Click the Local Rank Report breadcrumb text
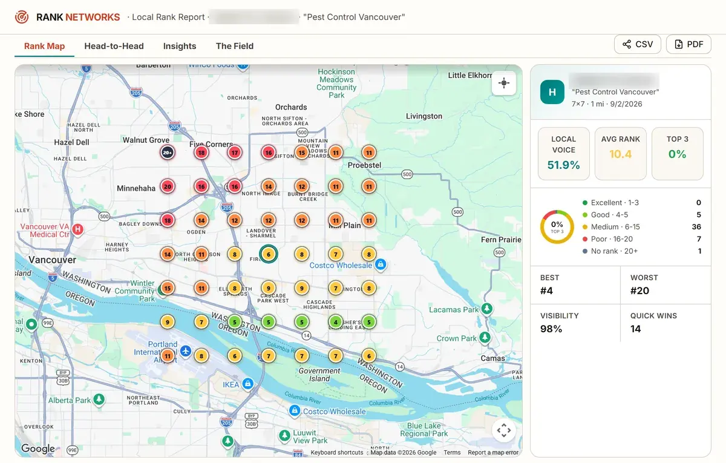The height and width of the screenshot is (463, 726). tap(168, 17)
